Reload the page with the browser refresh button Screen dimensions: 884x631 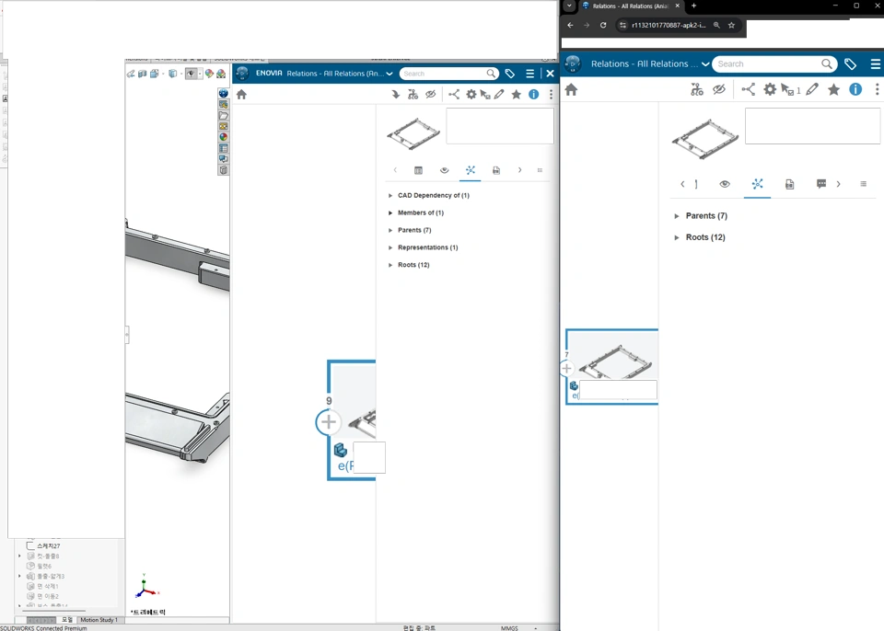click(x=603, y=26)
